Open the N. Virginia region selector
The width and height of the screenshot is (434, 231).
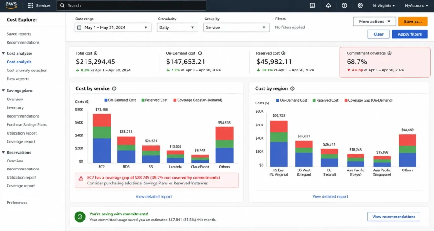pyautogui.click(x=384, y=5)
